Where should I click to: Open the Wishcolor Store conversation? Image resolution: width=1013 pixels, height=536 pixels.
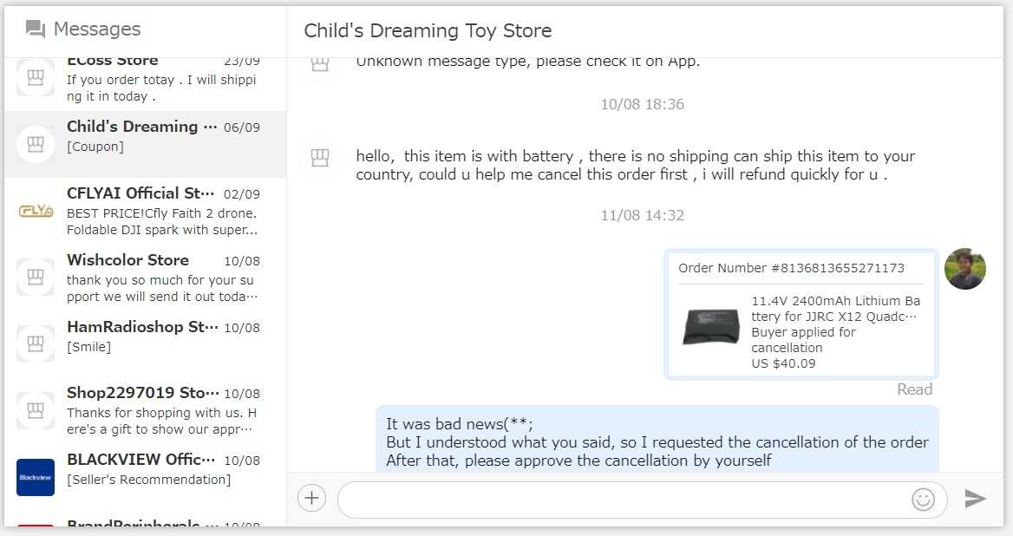[x=161, y=278]
